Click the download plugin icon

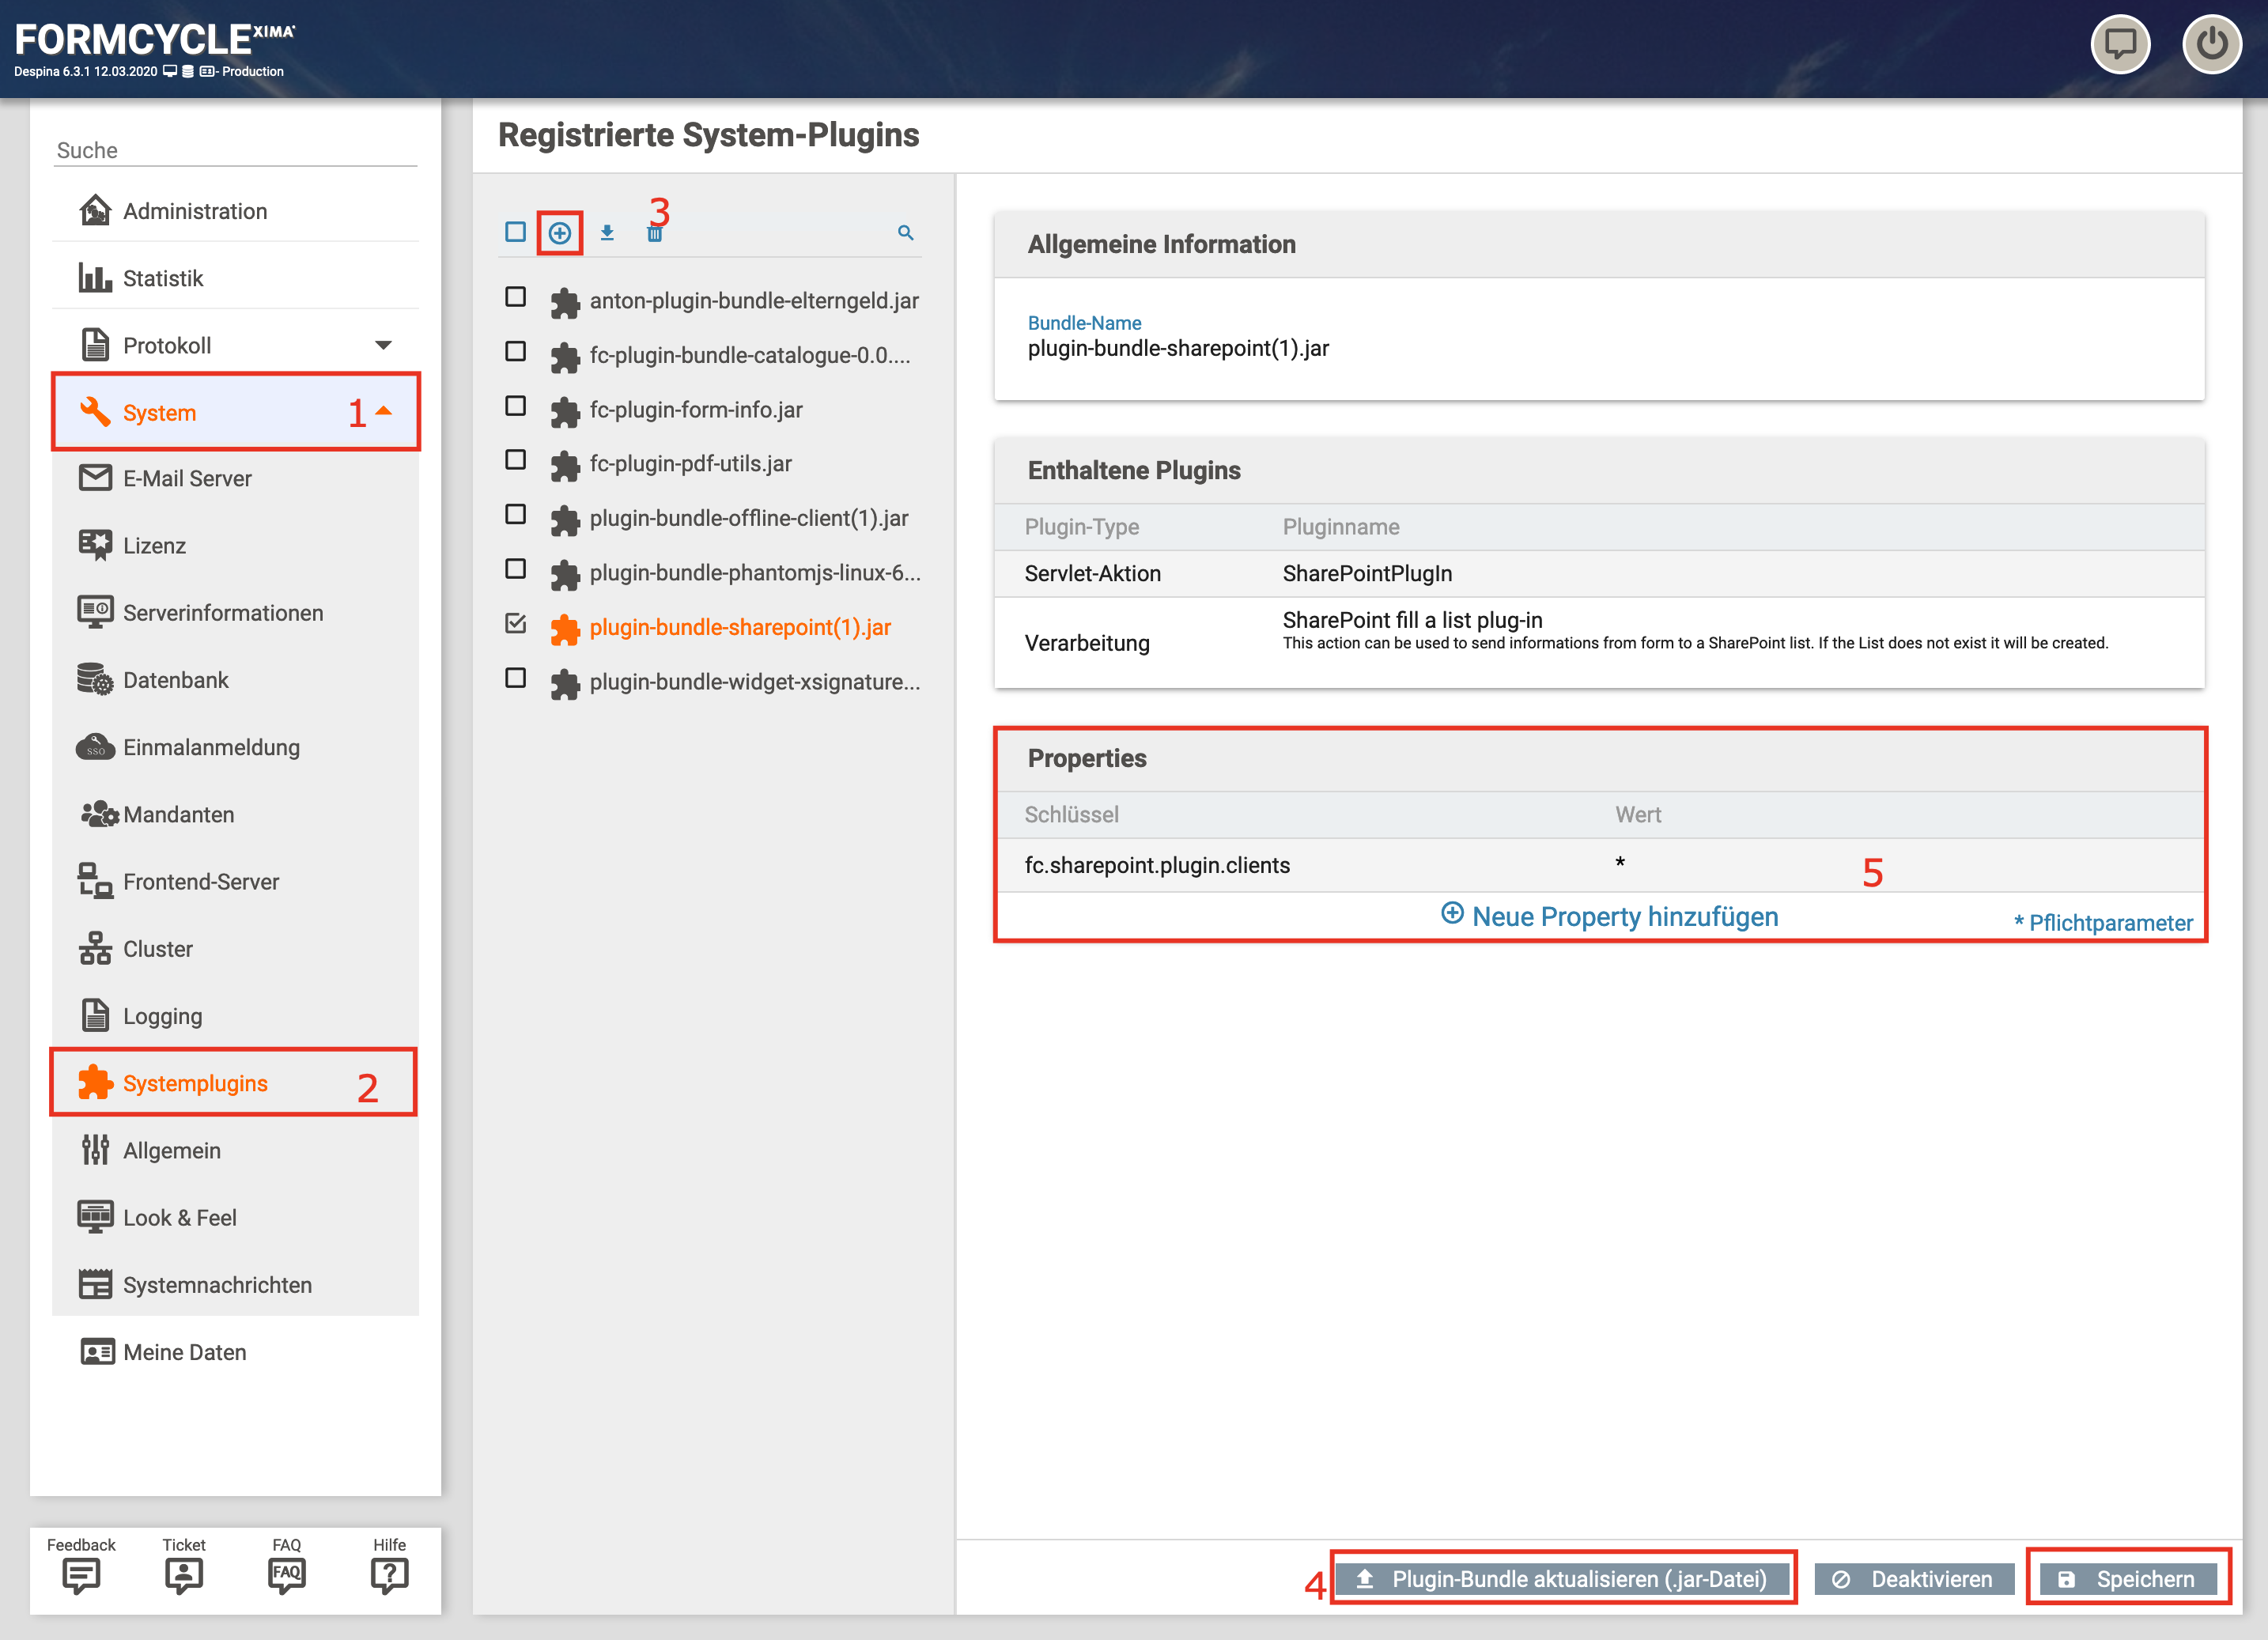click(x=607, y=233)
